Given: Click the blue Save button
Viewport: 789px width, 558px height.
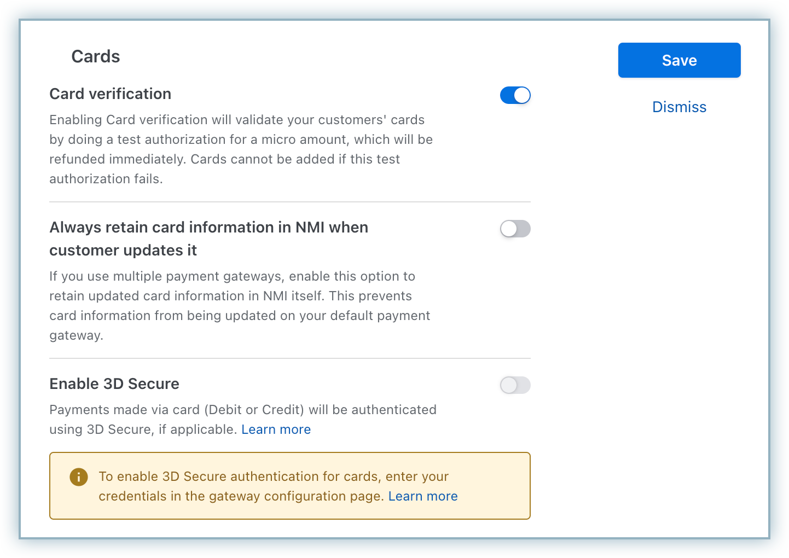Looking at the screenshot, I should [x=679, y=60].
